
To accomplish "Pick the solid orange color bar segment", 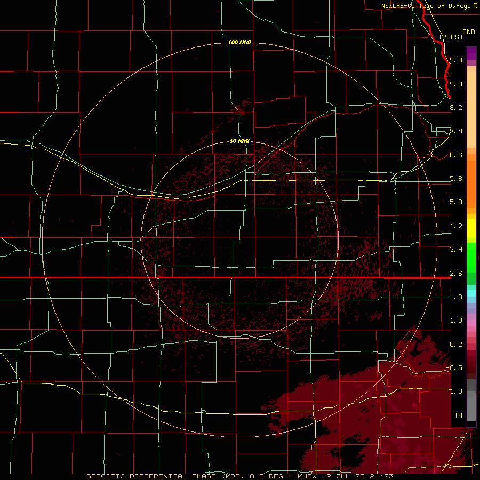I will click(x=471, y=183).
